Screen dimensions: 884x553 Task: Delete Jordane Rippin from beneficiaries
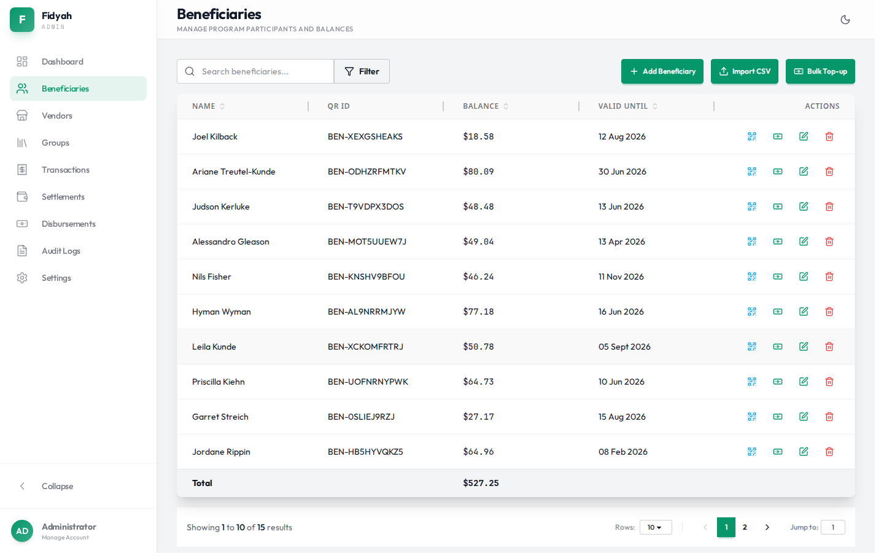(x=829, y=452)
